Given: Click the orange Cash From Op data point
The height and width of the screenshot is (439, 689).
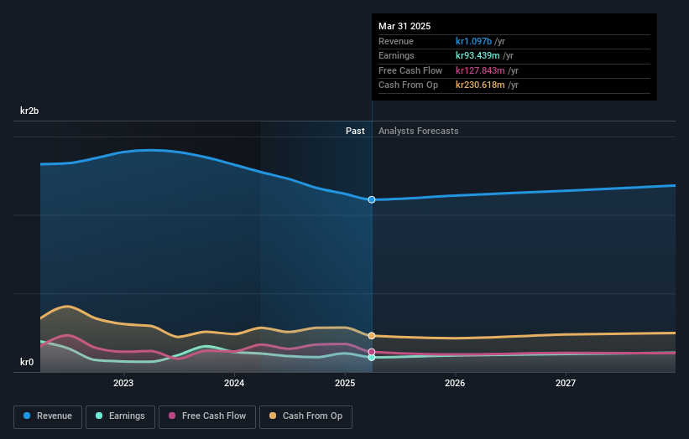Looking at the screenshot, I should [x=372, y=335].
